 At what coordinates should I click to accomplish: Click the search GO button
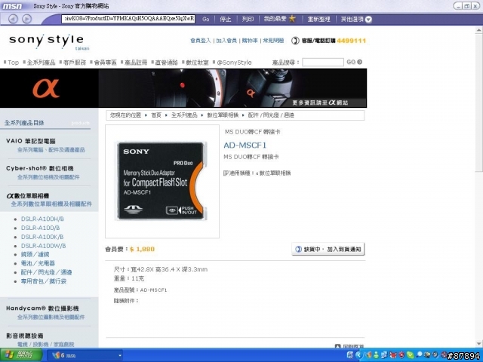coord(354,62)
